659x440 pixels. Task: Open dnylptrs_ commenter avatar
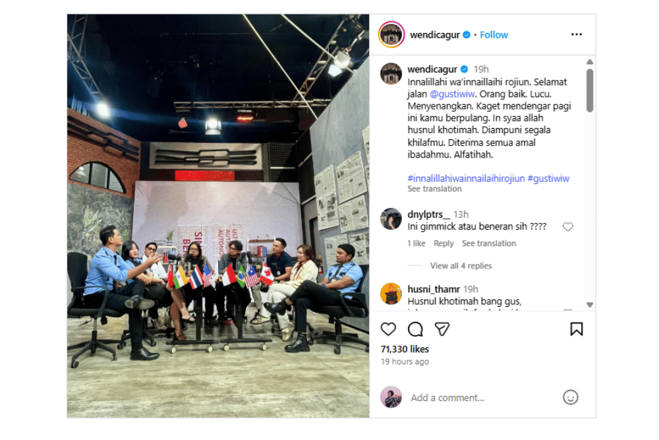tap(391, 219)
